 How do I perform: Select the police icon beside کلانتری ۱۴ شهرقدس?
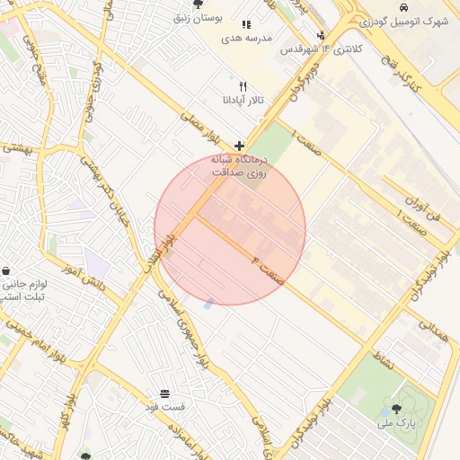click(321, 36)
